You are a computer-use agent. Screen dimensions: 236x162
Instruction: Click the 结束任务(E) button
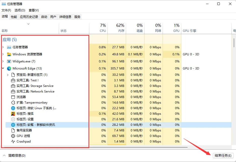pyautogui.click(x=223, y=155)
